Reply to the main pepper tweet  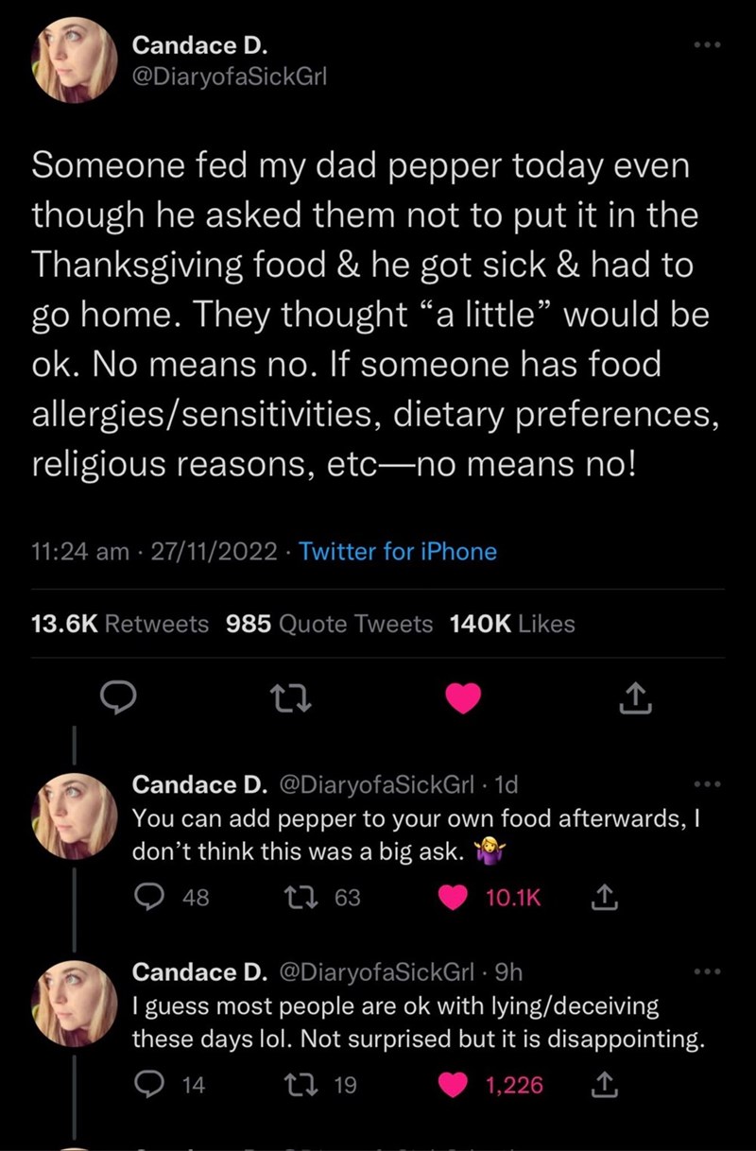[x=120, y=698]
